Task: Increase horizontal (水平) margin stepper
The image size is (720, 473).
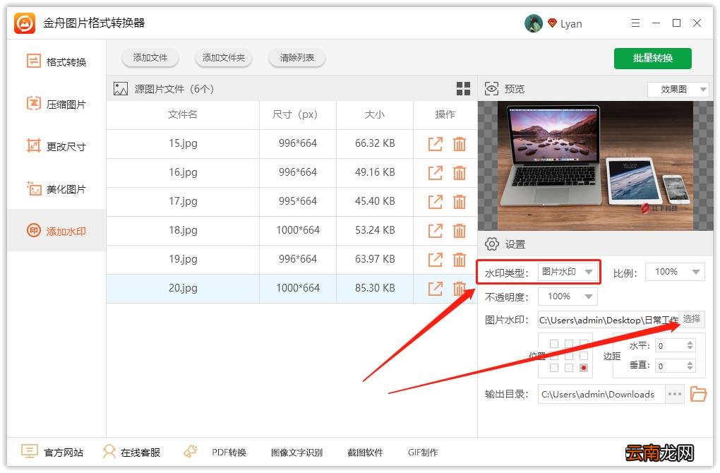Action: click(x=690, y=342)
